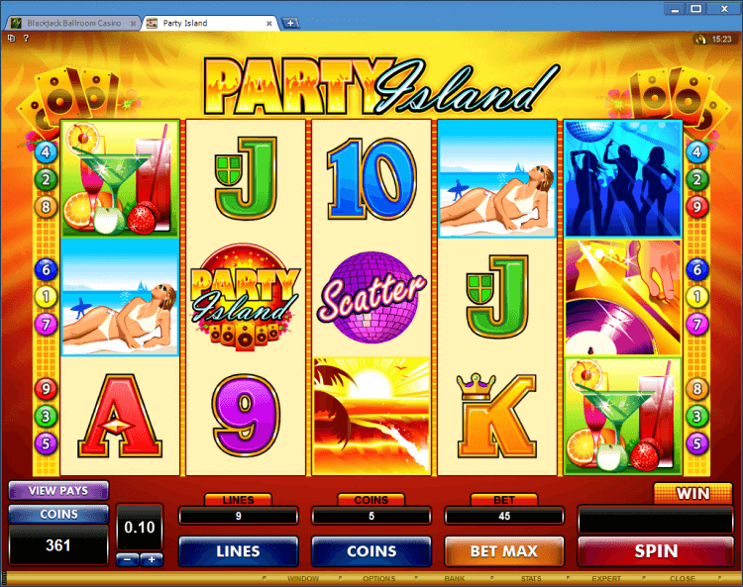743x587 pixels.
Task: Open the OPTIONS menu in bottom bar
Action: point(378,578)
